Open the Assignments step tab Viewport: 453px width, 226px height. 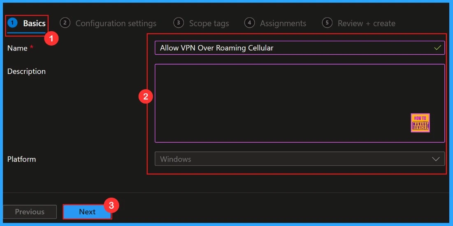tap(275, 23)
